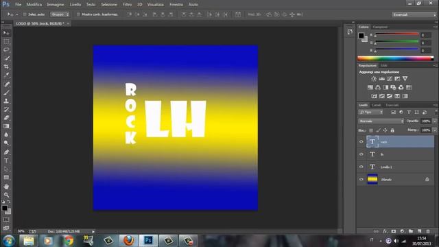
Task: Select the Blur tool
Action: [6, 134]
